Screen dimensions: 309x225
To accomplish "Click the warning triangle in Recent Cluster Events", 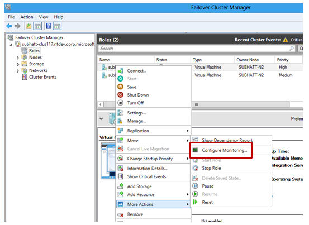I will click(x=286, y=40).
